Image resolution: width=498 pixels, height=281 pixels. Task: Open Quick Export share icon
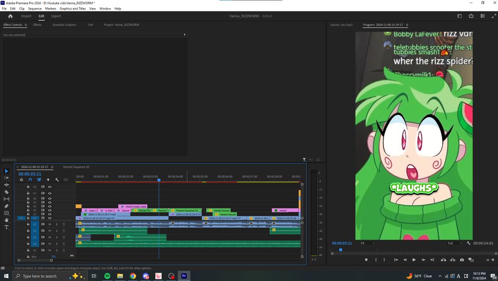(471, 16)
